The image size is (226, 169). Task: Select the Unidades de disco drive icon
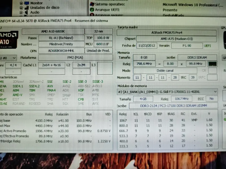pos(27,8)
